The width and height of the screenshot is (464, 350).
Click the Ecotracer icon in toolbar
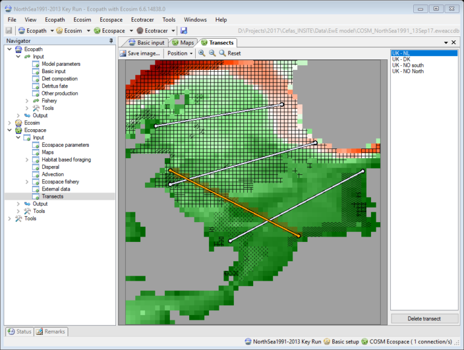click(x=140, y=30)
